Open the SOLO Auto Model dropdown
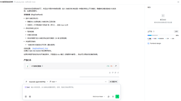The height and width of the screenshot is (101, 181). (x=99, y=97)
